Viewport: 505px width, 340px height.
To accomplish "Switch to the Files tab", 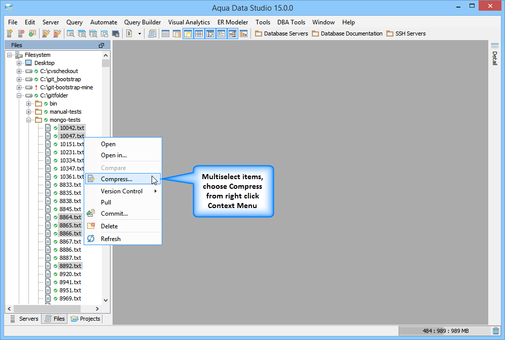I will tap(54, 319).
